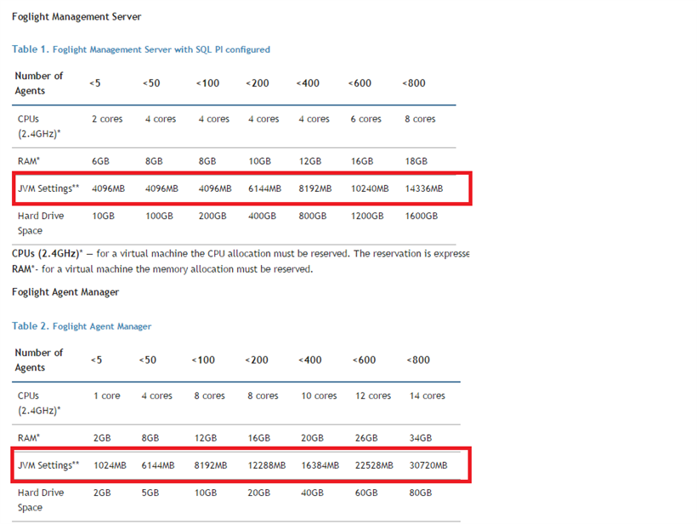Image resolution: width=697 pixels, height=524 pixels.
Task: Click "CPUs (2.4GHz)*" row label in Table 2
Action: [39, 403]
